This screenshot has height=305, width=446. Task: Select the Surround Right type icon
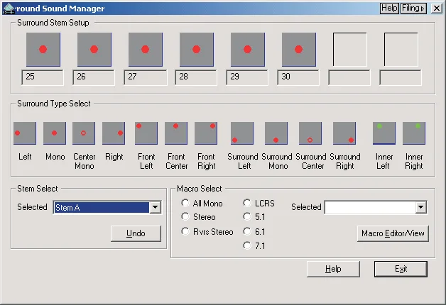pyautogui.click(x=344, y=133)
